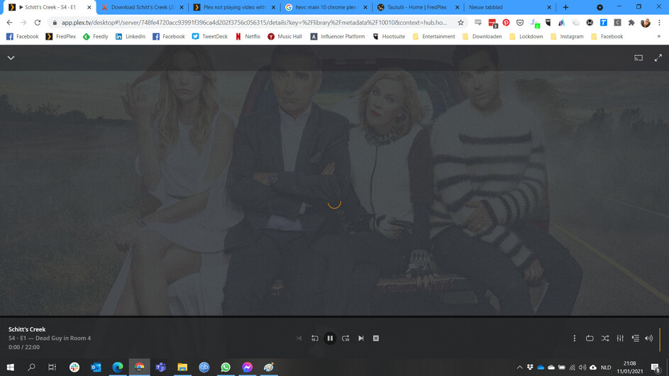Expand the Lockdown bookmark folder
Image resolution: width=669 pixels, height=376 pixels.
(x=526, y=37)
